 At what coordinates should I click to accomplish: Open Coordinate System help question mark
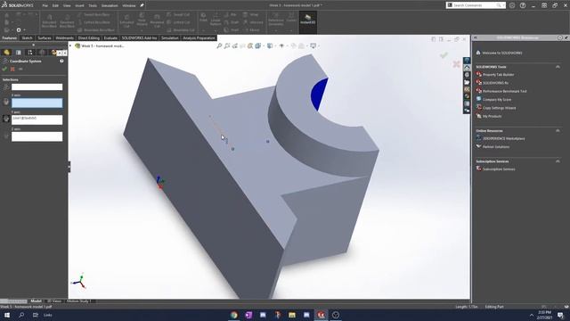pyautogui.click(x=61, y=62)
